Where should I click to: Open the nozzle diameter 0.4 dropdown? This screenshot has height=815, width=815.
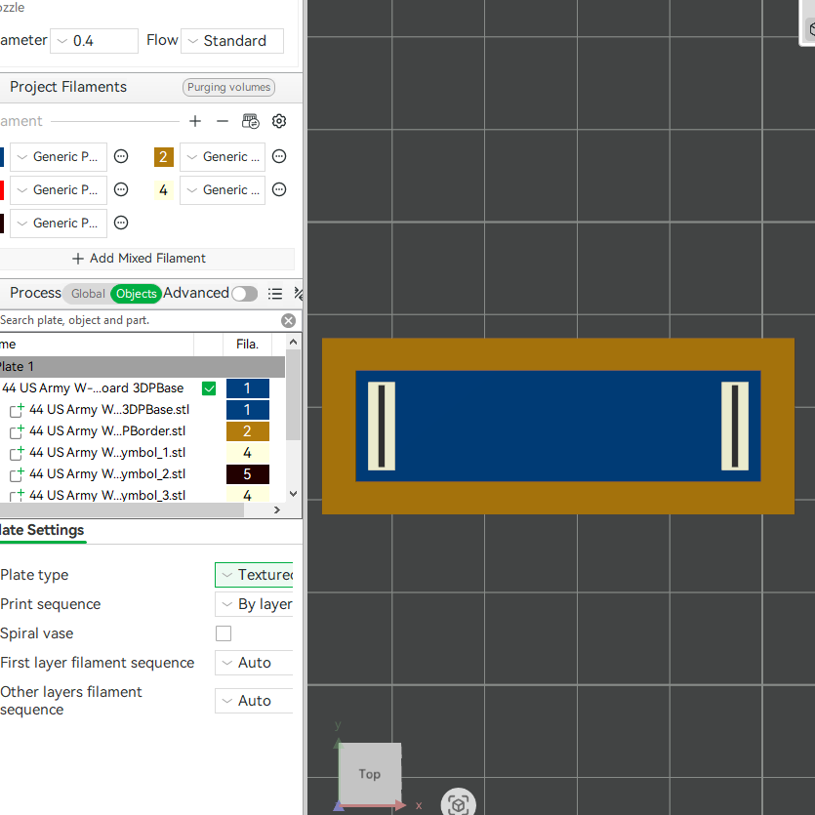94,41
